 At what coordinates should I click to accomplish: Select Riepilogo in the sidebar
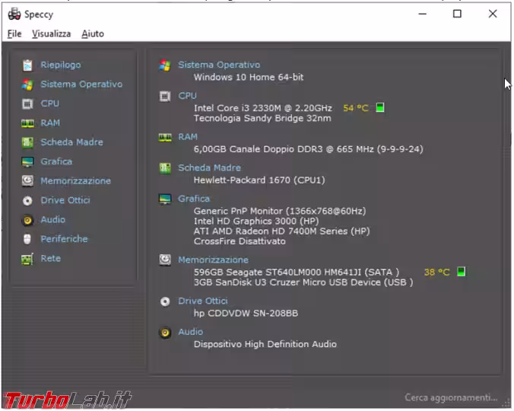(61, 65)
